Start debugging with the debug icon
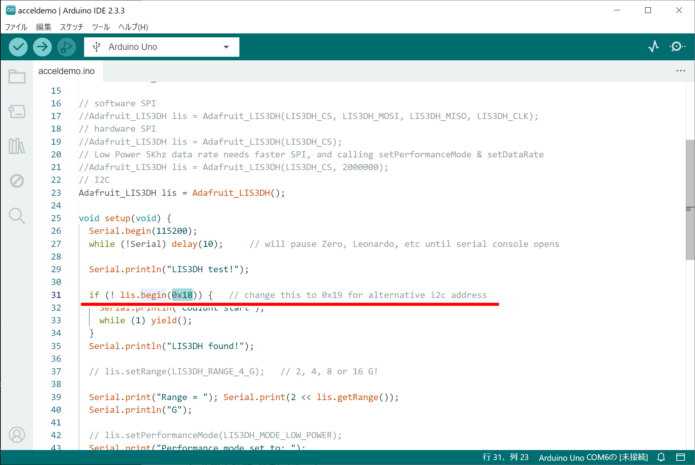This screenshot has height=465, width=695. (66, 47)
